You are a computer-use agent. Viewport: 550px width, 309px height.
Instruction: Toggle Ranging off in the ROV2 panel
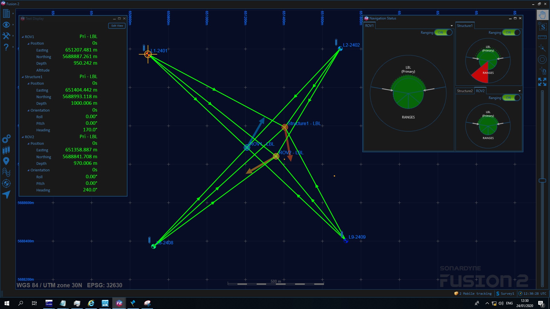(x=511, y=98)
